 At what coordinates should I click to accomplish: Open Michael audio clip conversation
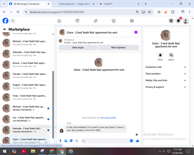(26, 43)
